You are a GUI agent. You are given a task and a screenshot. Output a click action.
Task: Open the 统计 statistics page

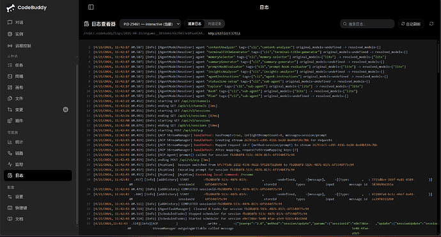coord(38,142)
